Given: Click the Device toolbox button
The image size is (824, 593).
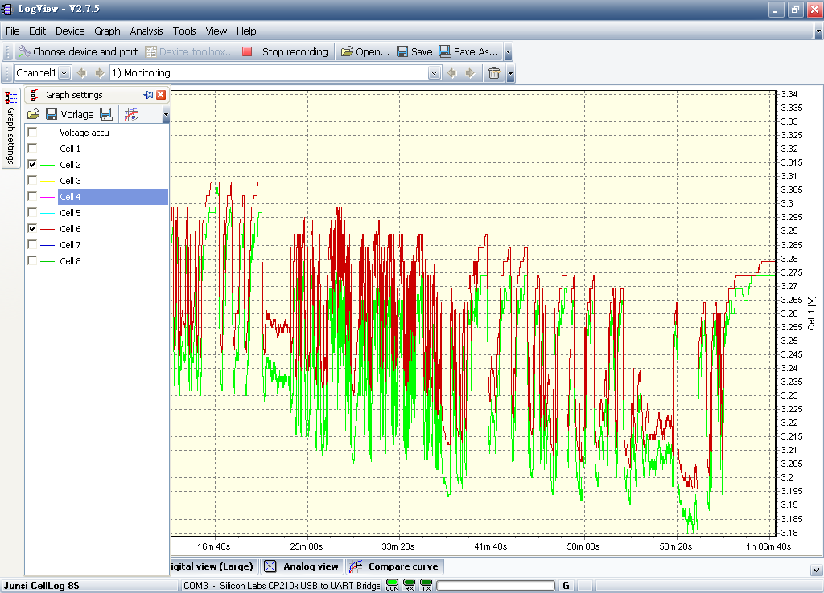Looking at the screenshot, I should (190, 51).
